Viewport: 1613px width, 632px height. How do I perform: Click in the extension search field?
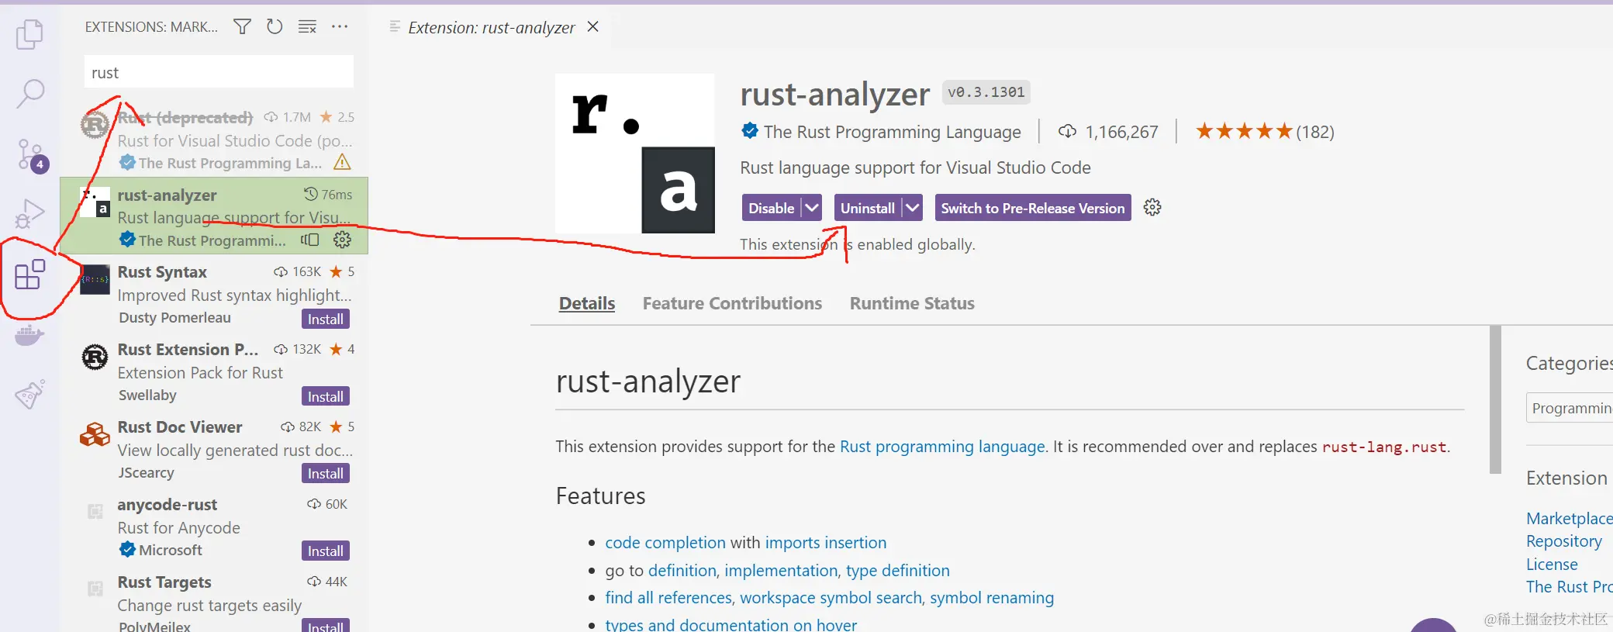point(219,72)
